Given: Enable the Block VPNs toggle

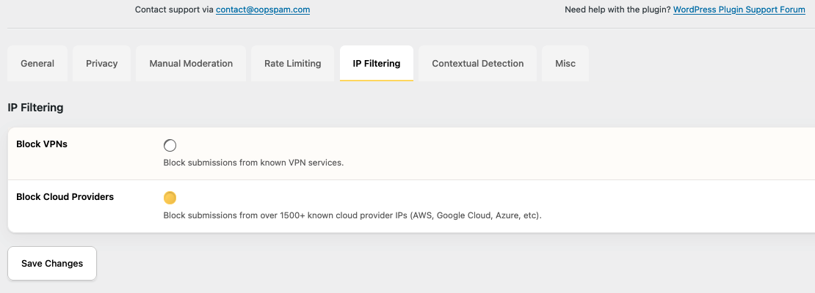Looking at the screenshot, I should coord(170,145).
